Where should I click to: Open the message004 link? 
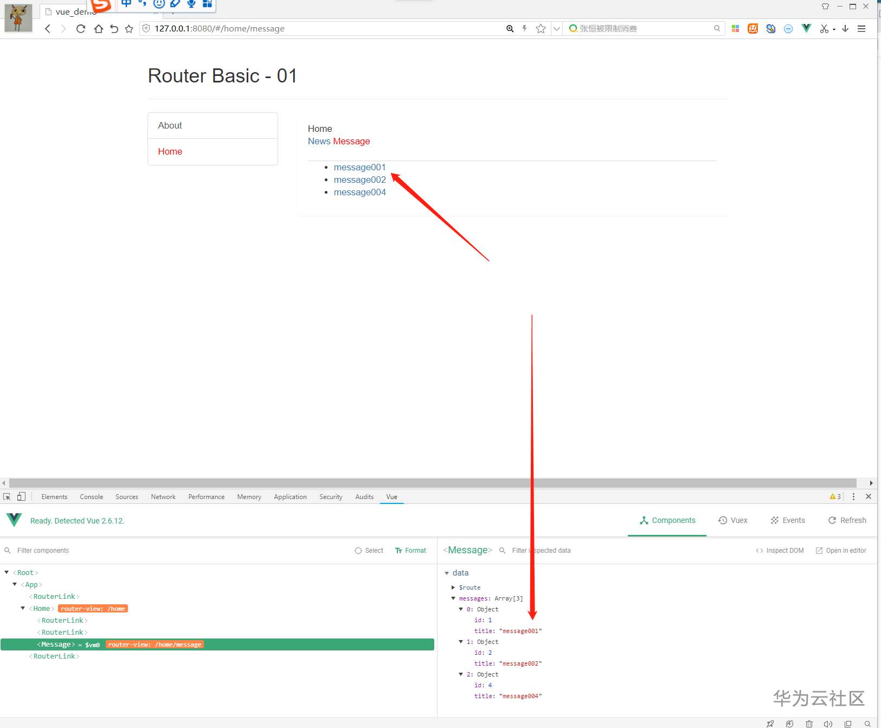coord(360,192)
